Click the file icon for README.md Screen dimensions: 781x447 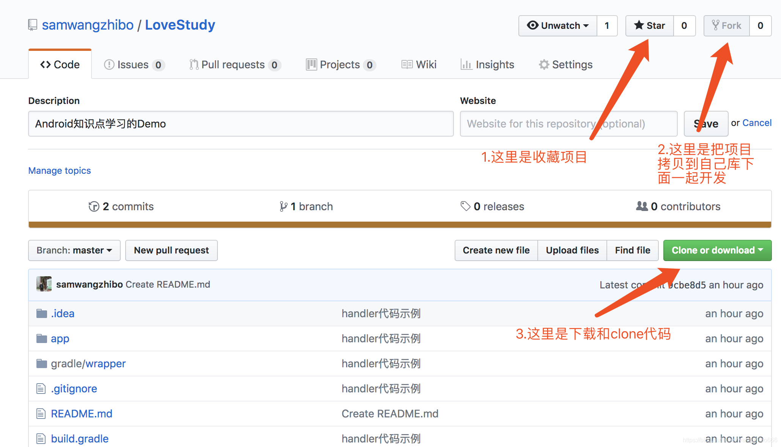[x=41, y=414]
